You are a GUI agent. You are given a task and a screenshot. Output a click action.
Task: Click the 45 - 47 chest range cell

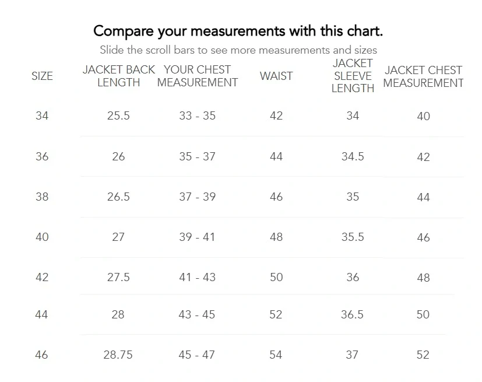point(197,355)
